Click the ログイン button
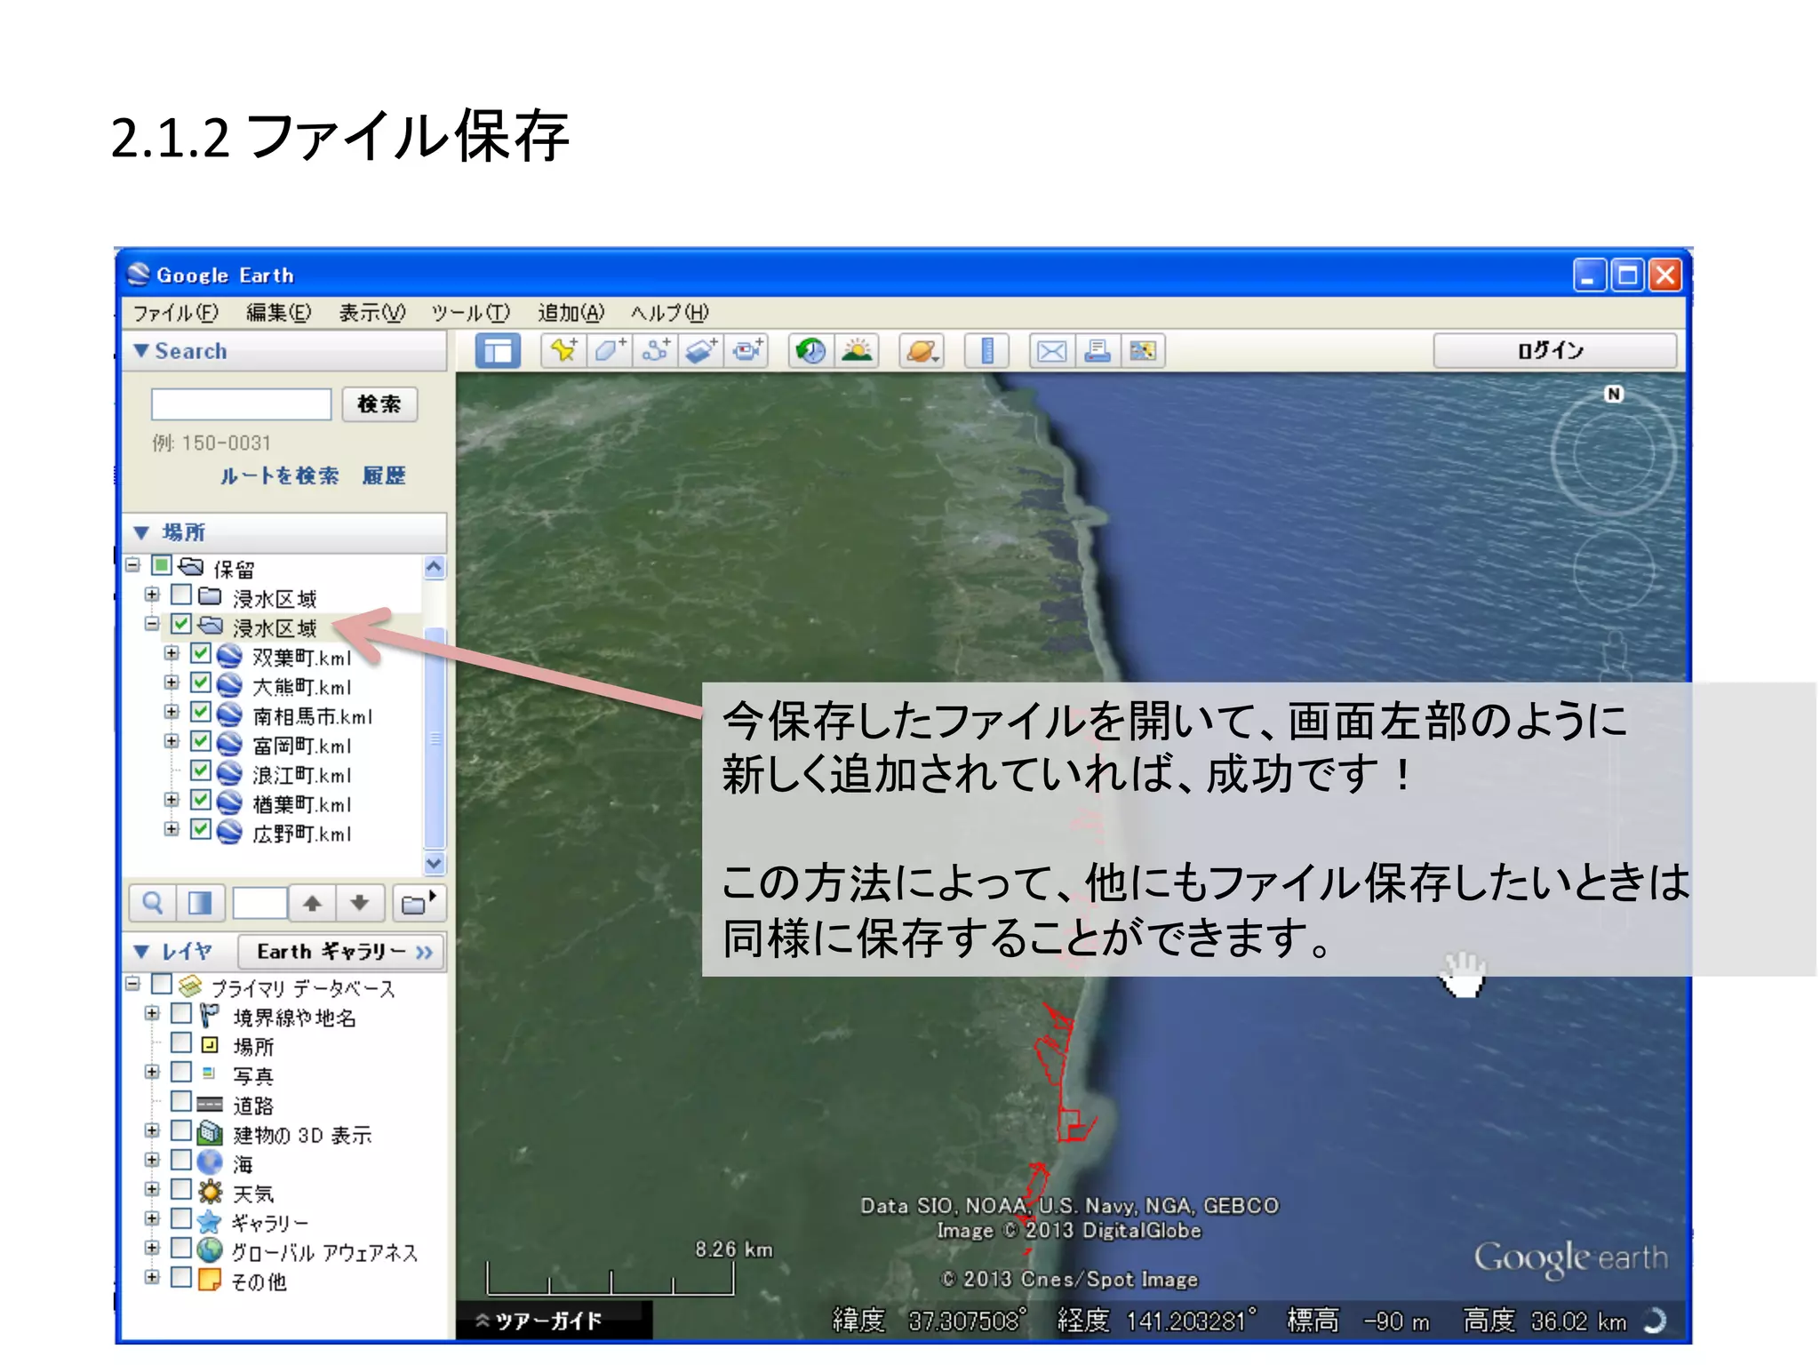 [1553, 351]
